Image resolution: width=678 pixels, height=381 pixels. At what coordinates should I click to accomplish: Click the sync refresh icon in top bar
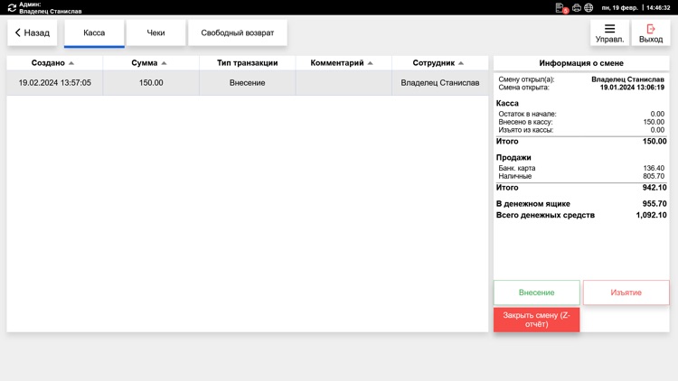12,8
